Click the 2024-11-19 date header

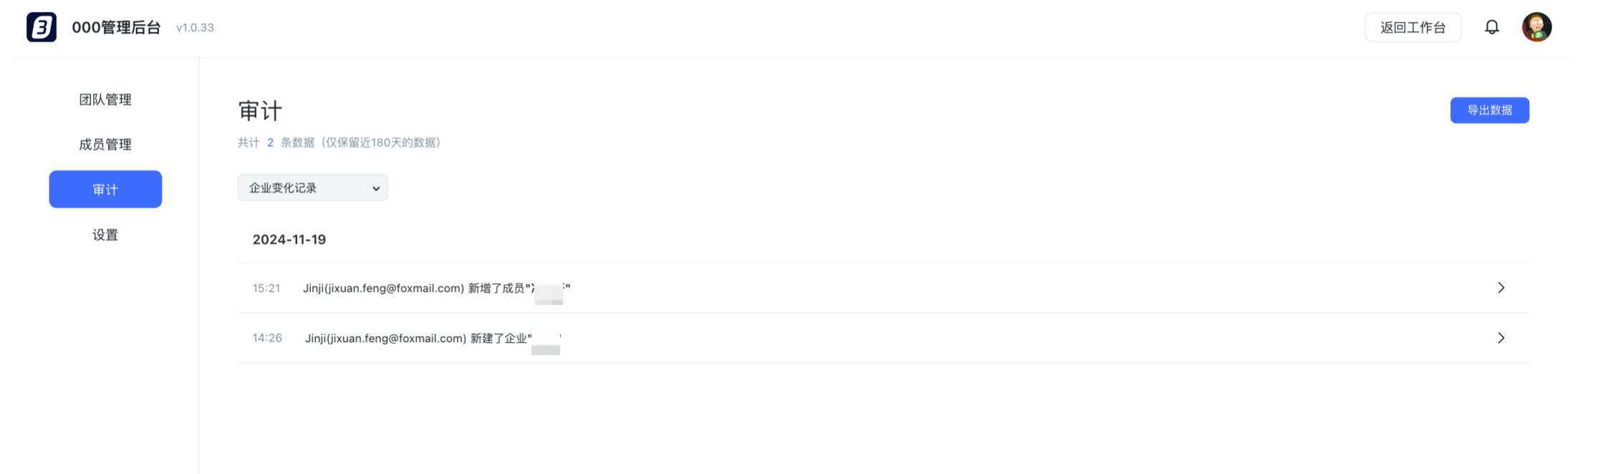tap(289, 240)
